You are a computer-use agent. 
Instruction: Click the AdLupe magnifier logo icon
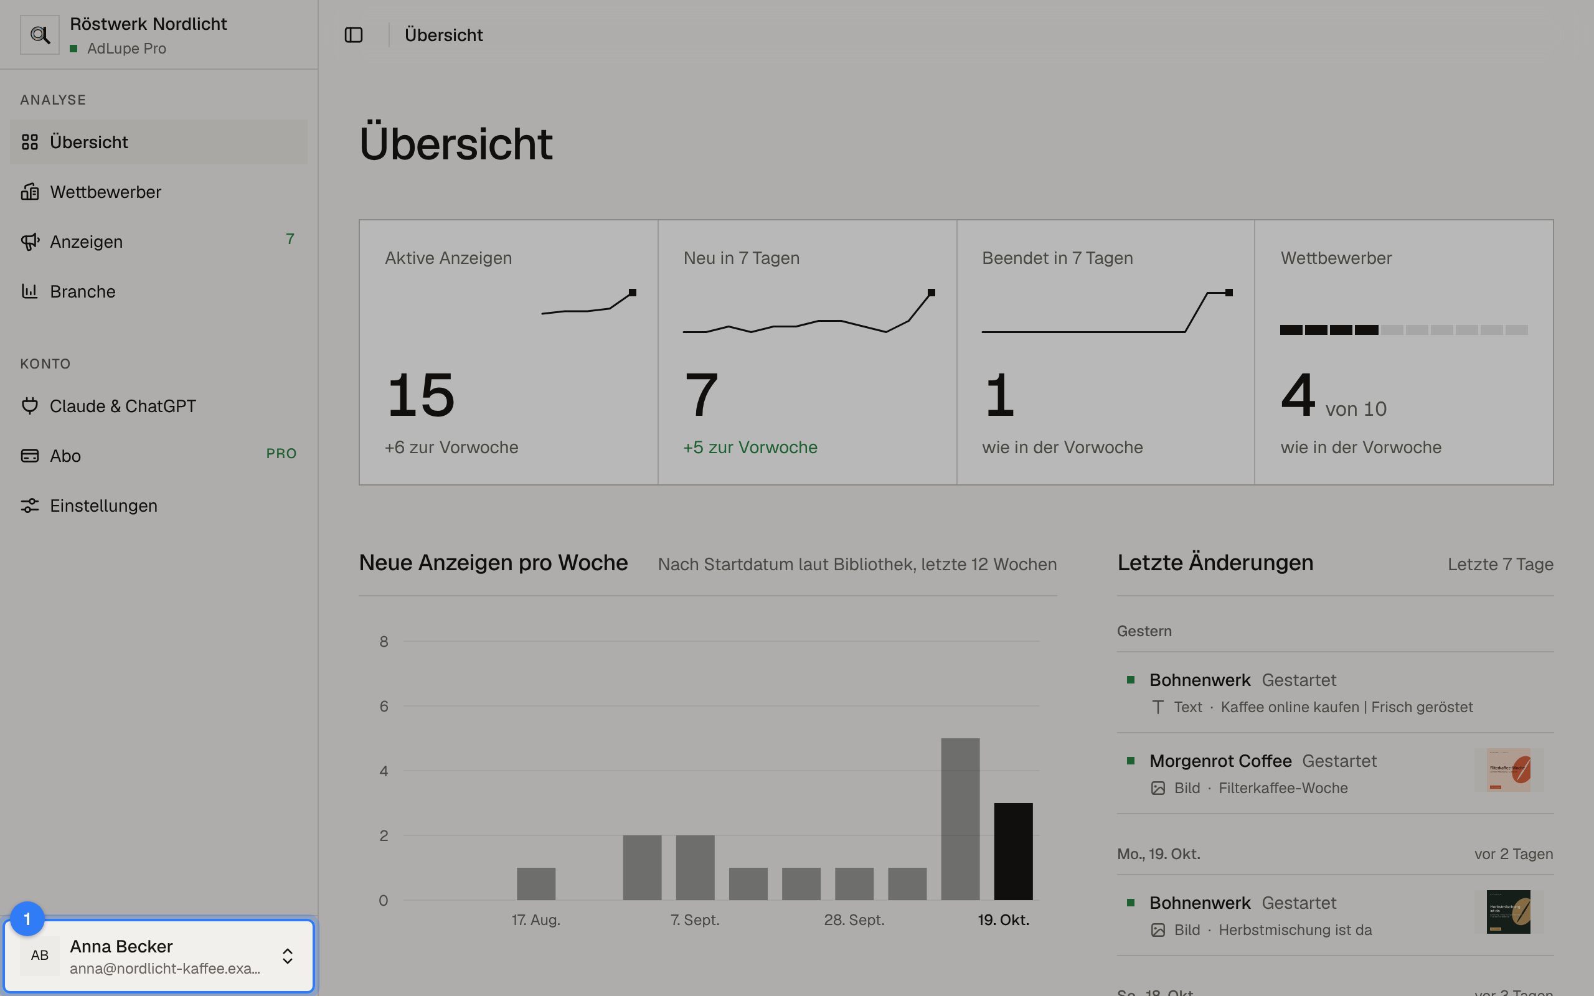[39, 35]
